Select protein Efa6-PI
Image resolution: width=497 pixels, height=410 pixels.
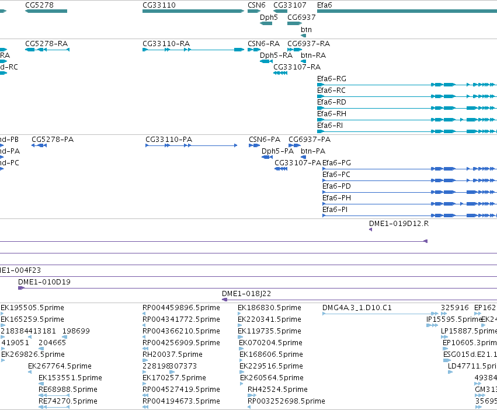click(x=335, y=210)
